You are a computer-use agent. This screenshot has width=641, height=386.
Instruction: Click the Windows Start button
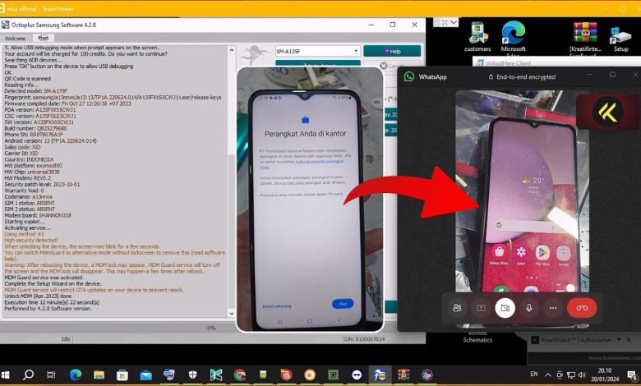click(x=7, y=375)
